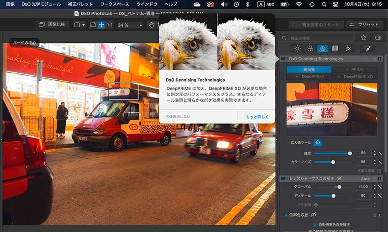This screenshot has width=388, height=232.
Task: Open the Geometry corrections palette icon
Action: [335, 48]
